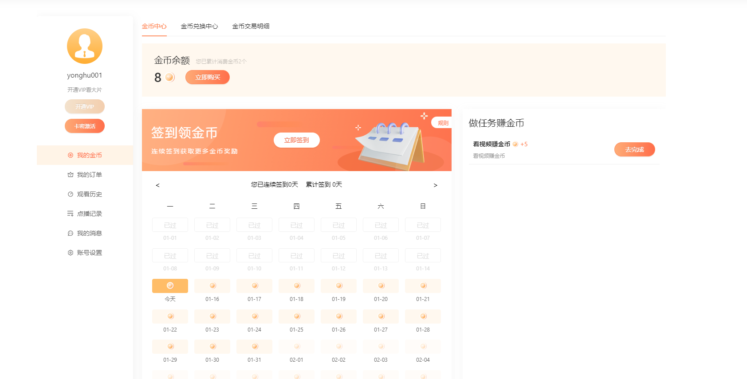Click the coin cell for 02-01

296,347
